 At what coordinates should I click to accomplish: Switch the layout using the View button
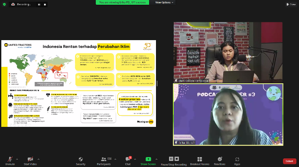tap(291, 4)
